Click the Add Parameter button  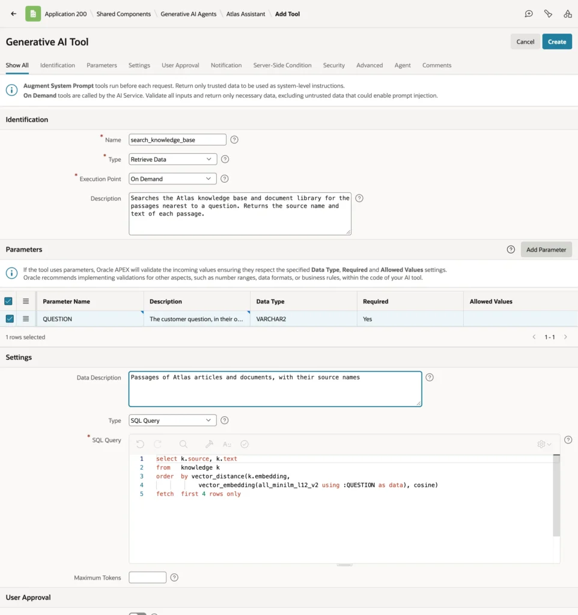click(x=546, y=249)
